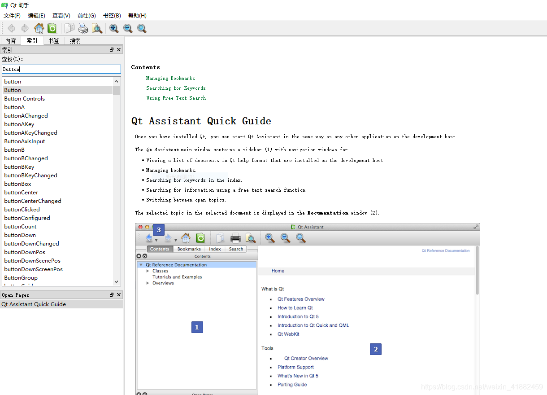Select 'ButtonAxisInput' index entry

coord(57,141)
